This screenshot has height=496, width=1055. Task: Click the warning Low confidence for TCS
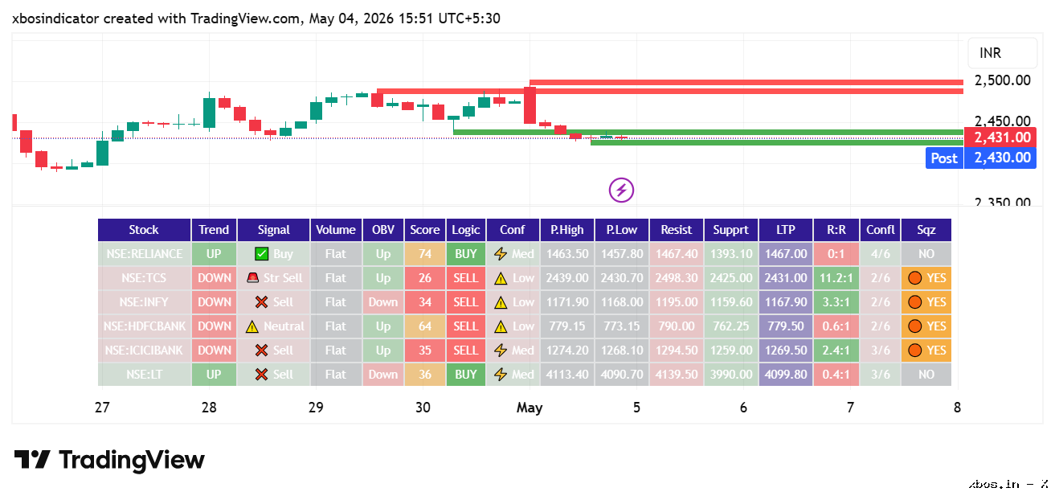[513, 278]
